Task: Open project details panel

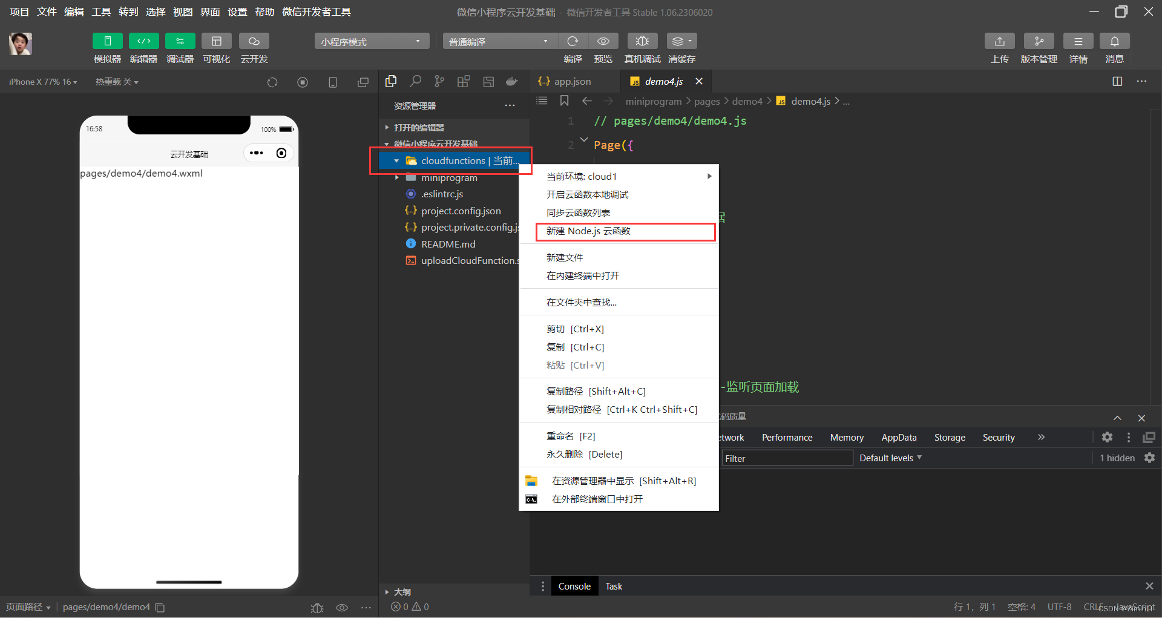Action: click(x=1078, y=41)
